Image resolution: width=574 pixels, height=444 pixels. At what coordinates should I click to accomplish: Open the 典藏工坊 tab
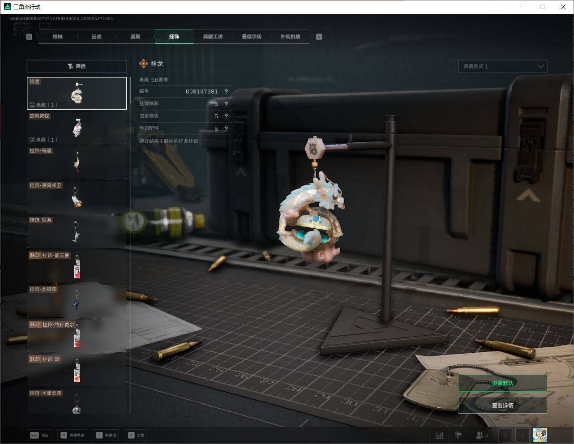click(213, 37)
